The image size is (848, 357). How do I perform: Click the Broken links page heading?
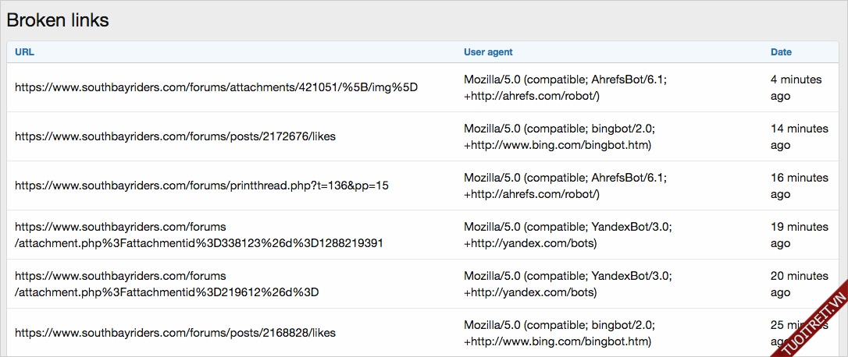pos(58,21)
